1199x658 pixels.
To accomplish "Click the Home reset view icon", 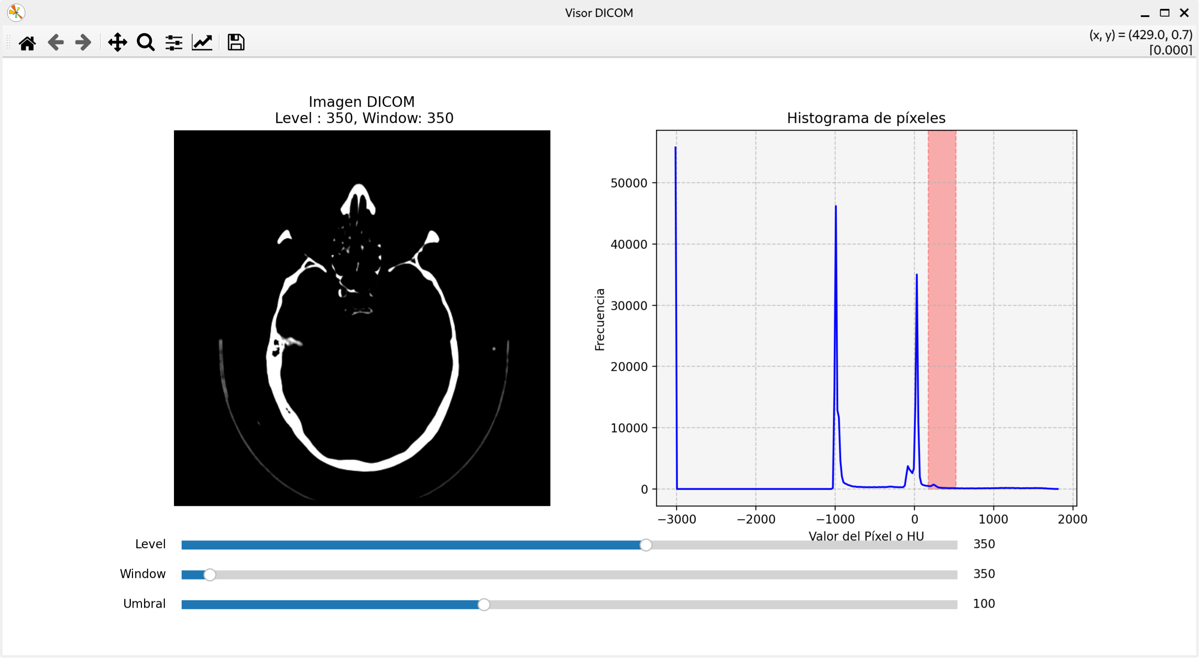I will (27, 43).
